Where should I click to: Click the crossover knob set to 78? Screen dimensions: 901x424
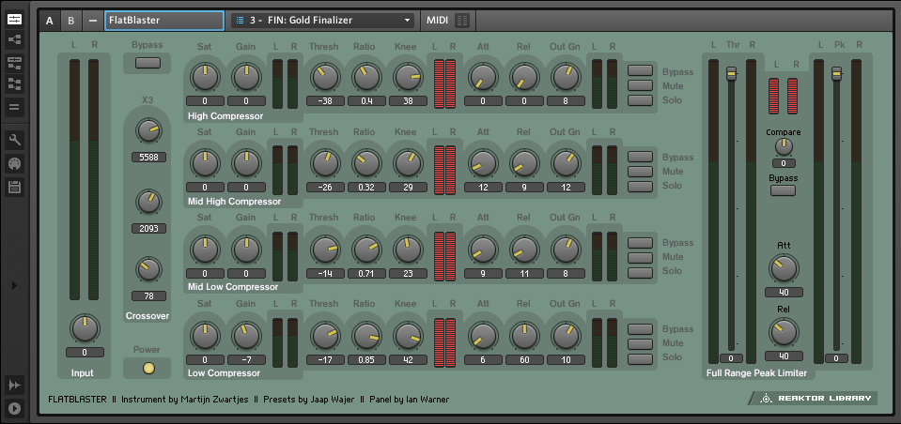tap(148, 269)
